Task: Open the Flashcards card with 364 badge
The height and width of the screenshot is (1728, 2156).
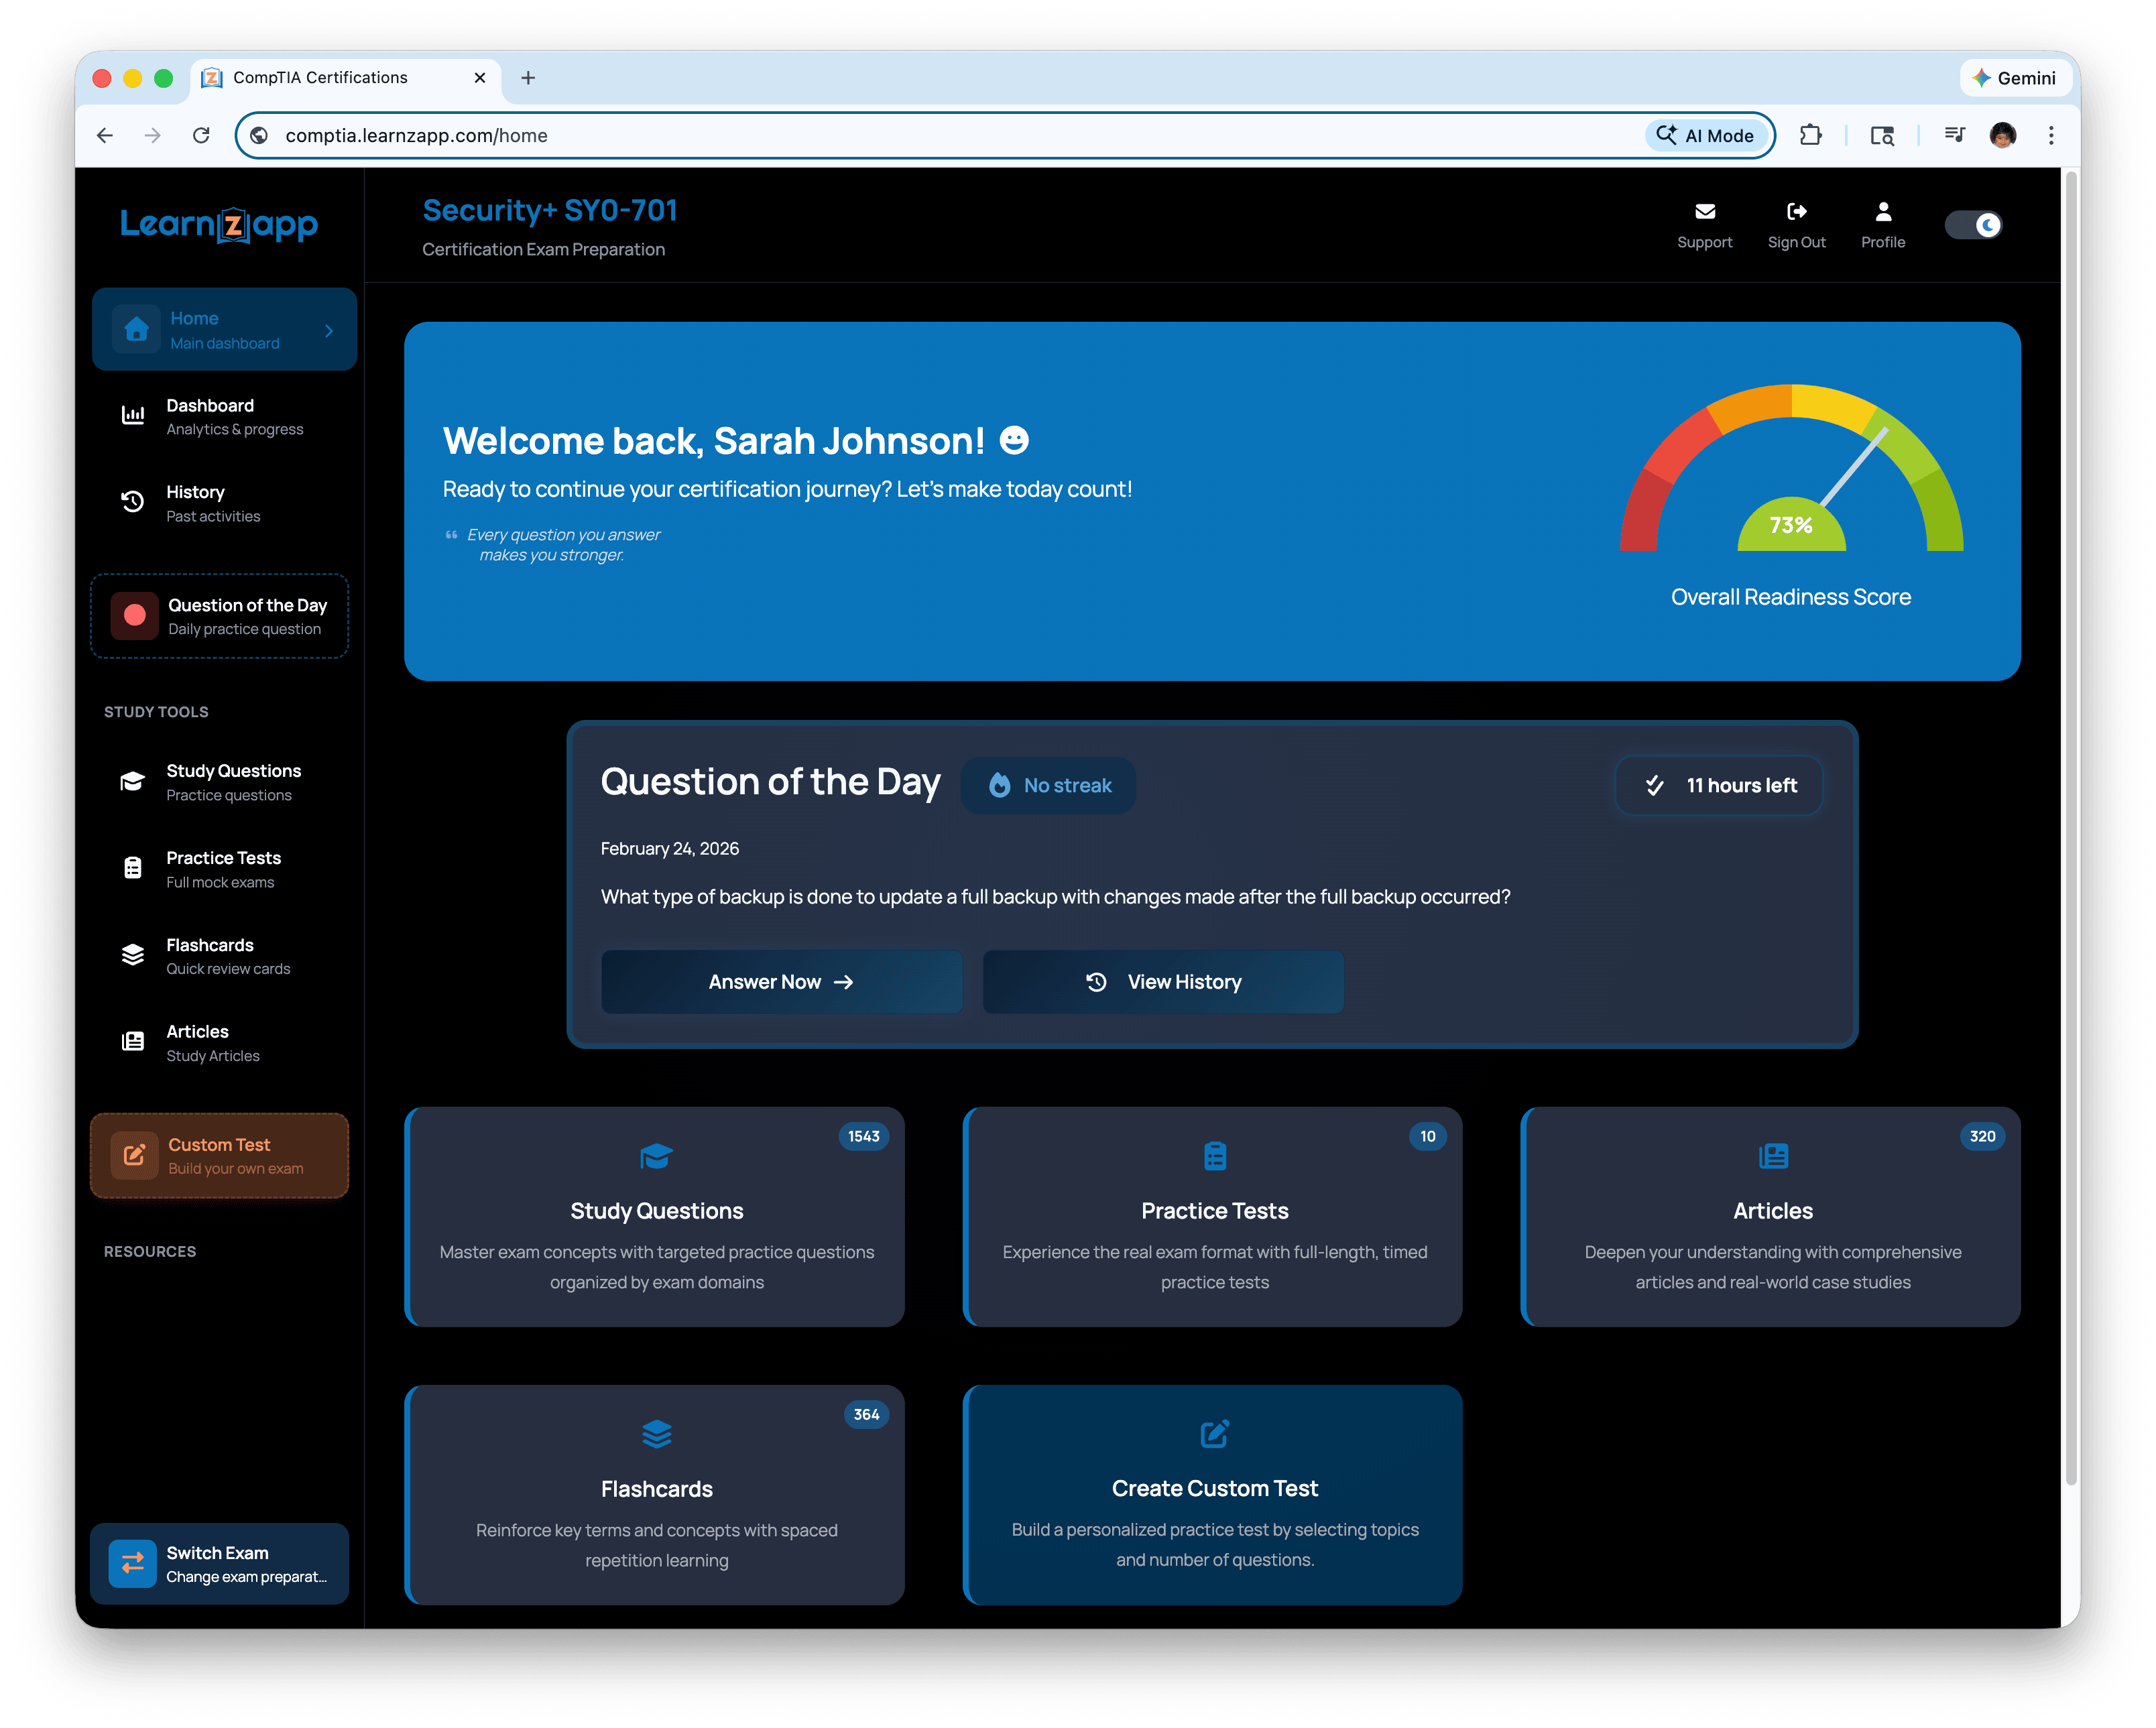Action: coord(655,1495)
